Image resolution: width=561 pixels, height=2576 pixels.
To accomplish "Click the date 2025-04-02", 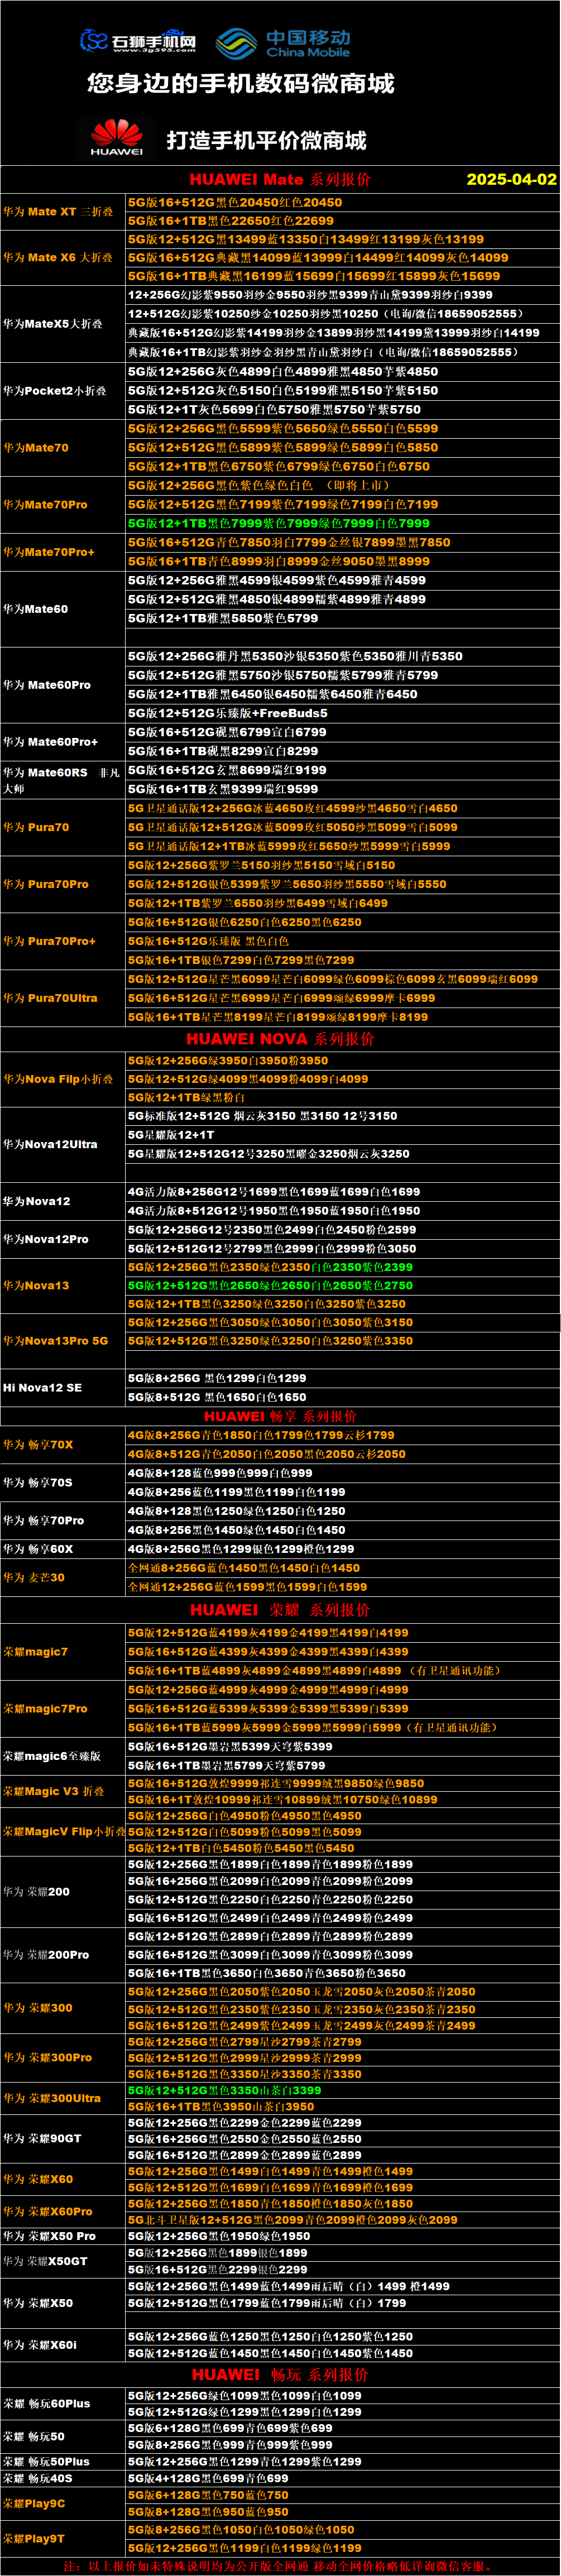I will (511, 179).
